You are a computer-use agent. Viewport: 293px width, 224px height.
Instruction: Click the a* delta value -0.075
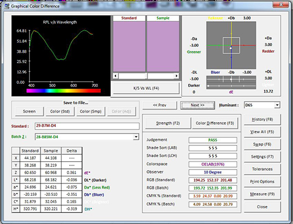(x=71, y=187)
